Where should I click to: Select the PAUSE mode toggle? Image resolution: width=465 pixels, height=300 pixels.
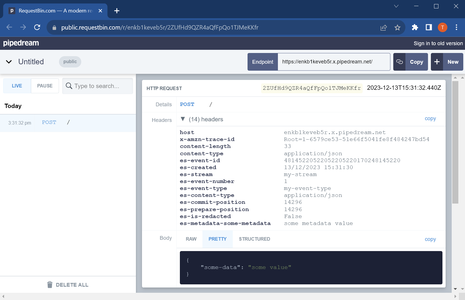coord(45,86)
